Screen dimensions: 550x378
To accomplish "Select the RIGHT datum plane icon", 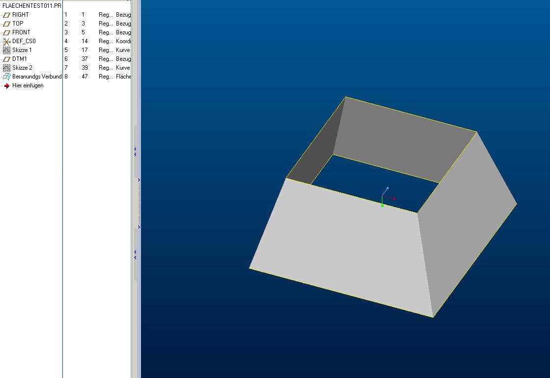I will tap(6, 15).
